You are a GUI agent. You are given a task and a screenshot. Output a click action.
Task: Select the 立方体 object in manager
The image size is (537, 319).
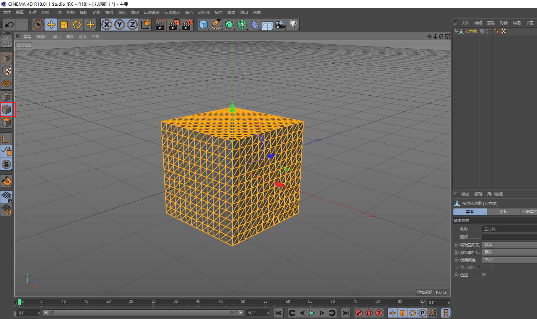tap(471, 31)
